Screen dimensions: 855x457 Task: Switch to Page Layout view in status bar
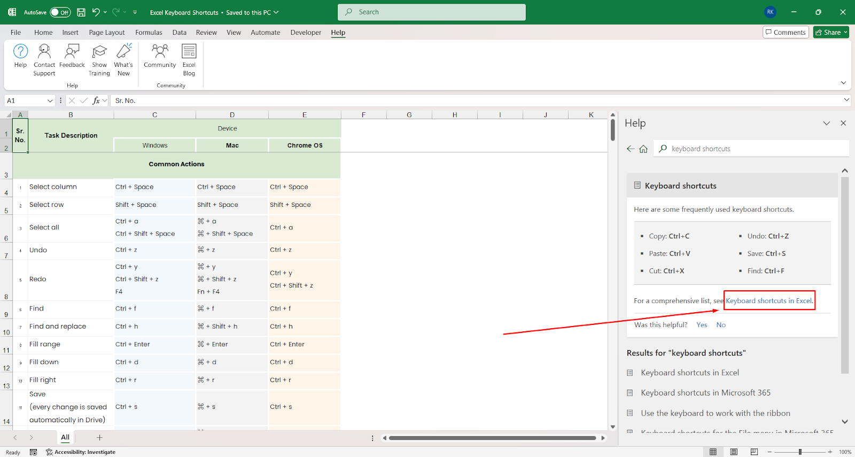click(734, 452)
